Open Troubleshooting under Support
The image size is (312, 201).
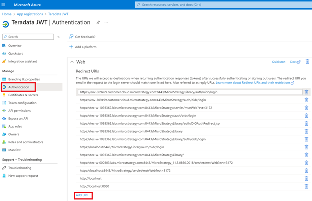[x=20, y=168]
